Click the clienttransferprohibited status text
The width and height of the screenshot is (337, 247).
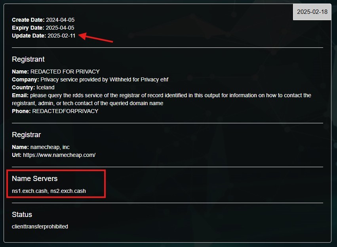(x=40, y=226)
